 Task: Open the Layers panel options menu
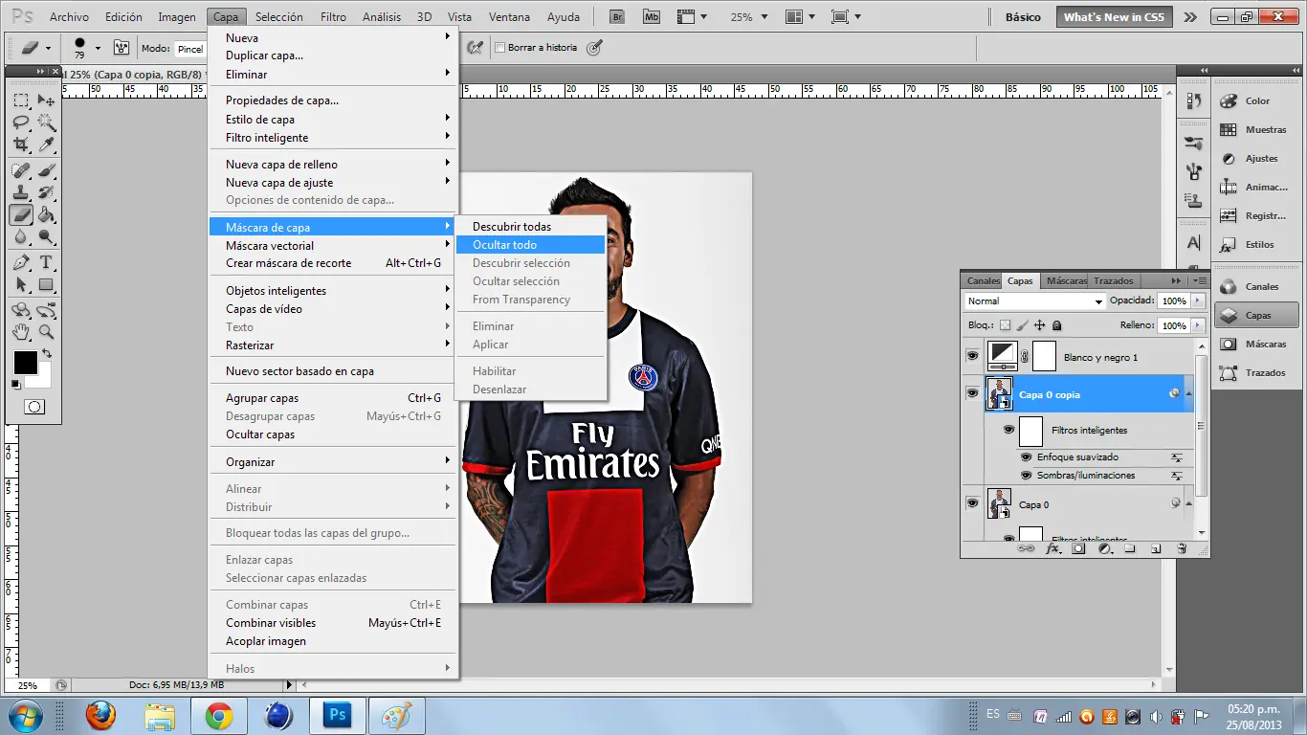[x=1198, y=280]
